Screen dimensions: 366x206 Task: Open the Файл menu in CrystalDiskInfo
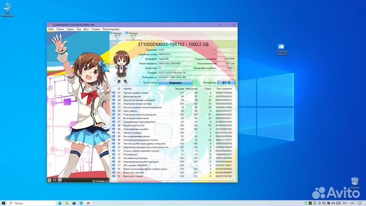(51, 29)
